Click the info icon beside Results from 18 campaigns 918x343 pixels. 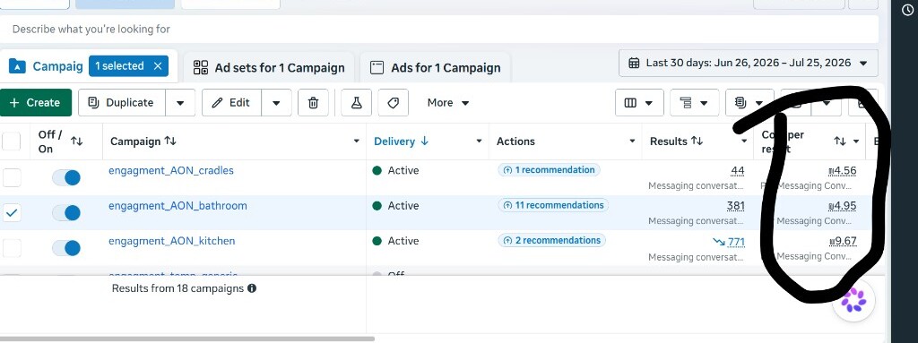pyautogui.click(x=252, y=288)
